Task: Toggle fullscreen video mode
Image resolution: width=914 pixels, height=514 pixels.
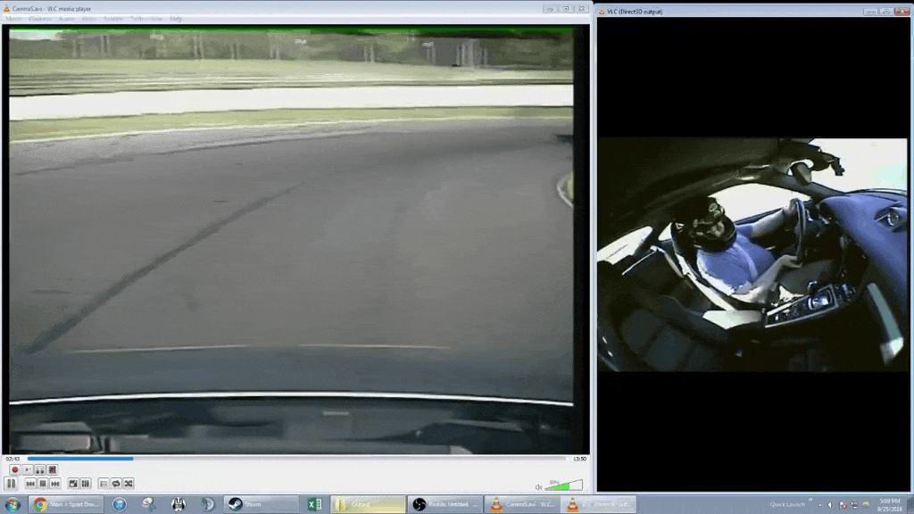Action: coord(73,484)
